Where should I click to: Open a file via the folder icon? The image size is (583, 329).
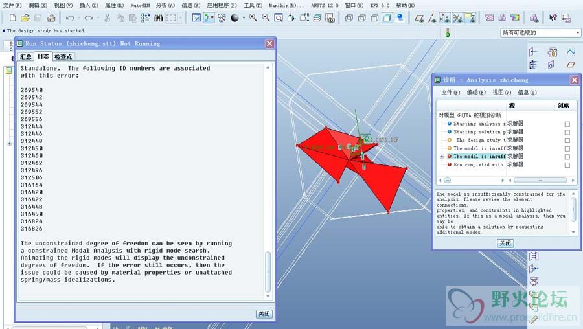point(25,17)
